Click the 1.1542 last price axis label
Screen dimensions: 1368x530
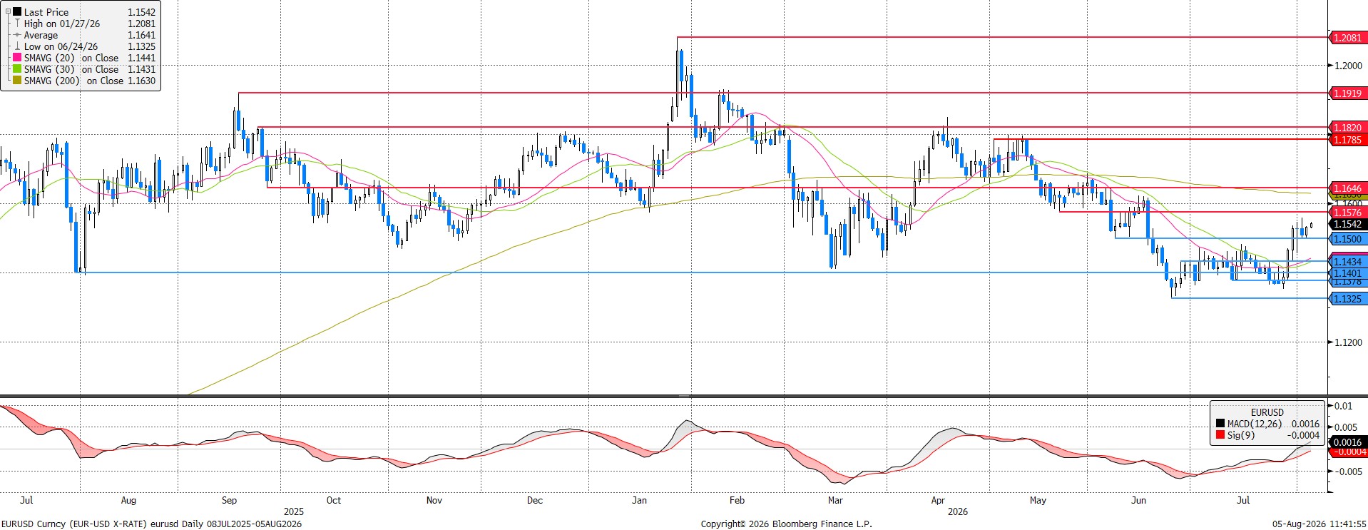[1348, 224]
